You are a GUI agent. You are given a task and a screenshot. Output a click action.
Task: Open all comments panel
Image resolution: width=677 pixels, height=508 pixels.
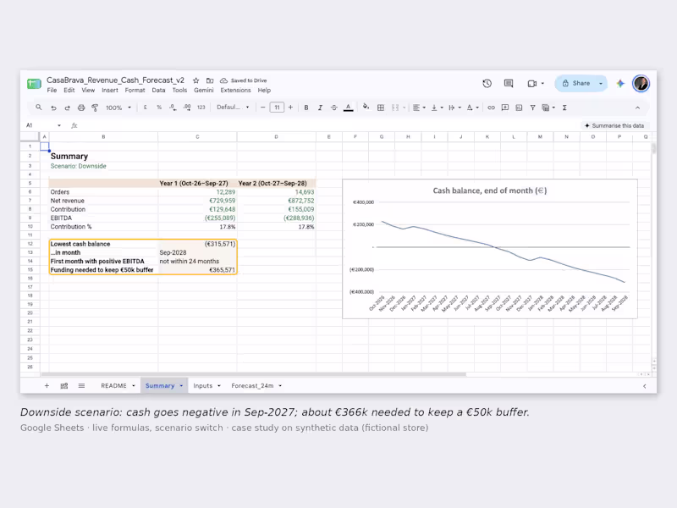coord(509,83)
